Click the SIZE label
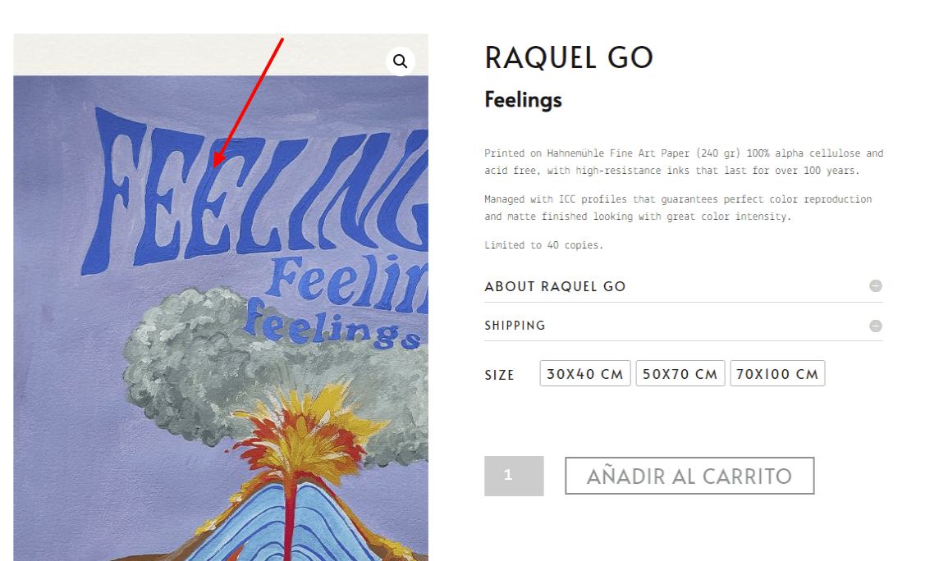The height and width of the screenshot is (561, 939). click(499, 375)
